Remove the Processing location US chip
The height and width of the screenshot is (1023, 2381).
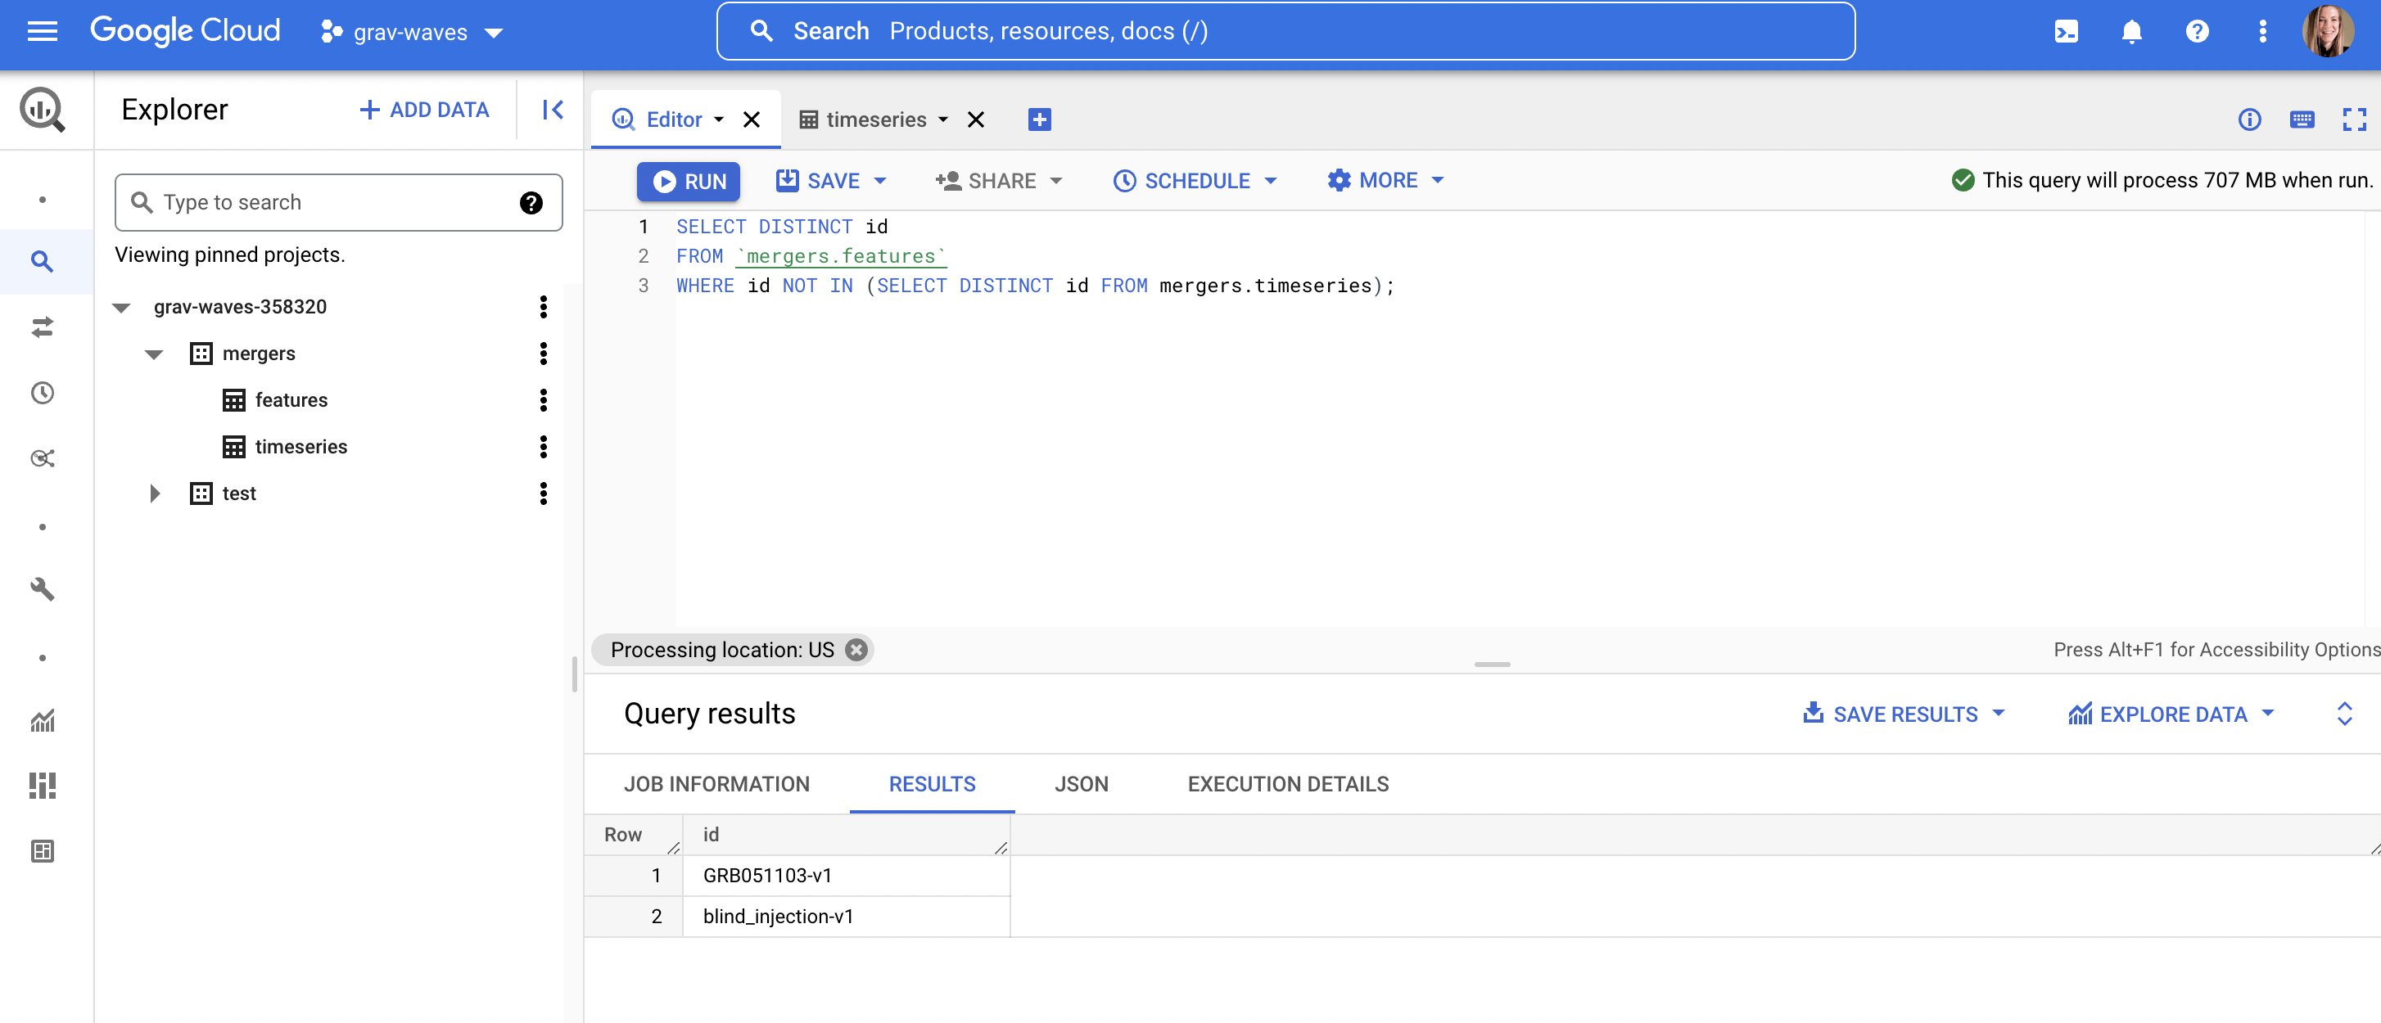point(856,650)
